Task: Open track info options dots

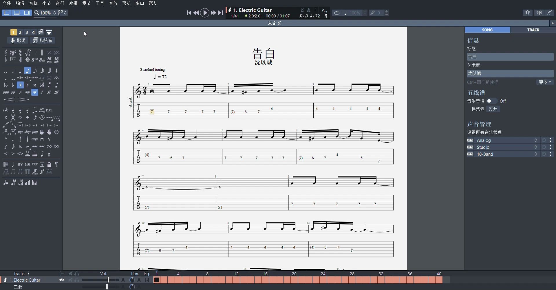Action: [315, 10]
